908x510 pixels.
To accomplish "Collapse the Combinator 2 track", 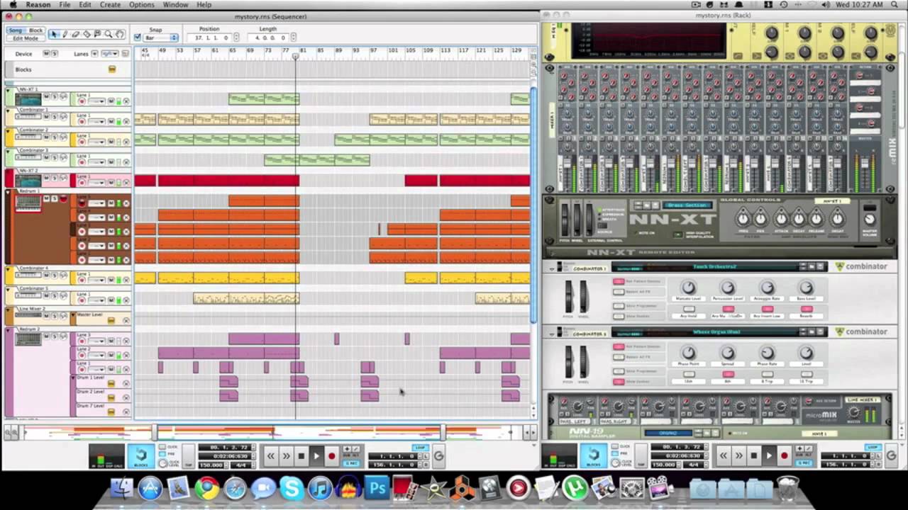I will (9, 132).
